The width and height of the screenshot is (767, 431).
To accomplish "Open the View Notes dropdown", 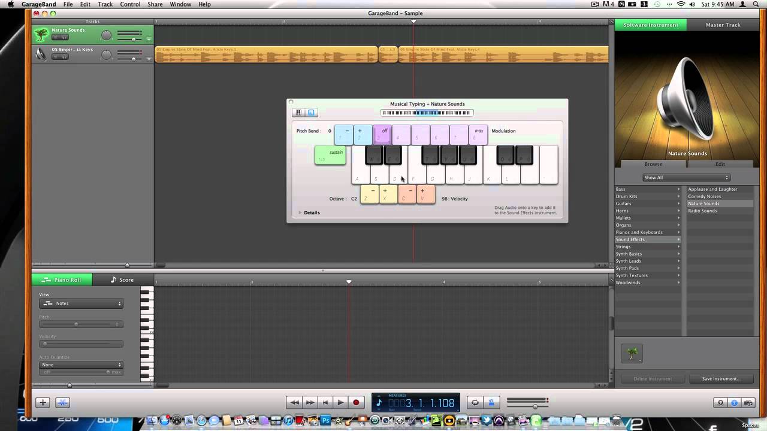I will [x=81, y=303].
